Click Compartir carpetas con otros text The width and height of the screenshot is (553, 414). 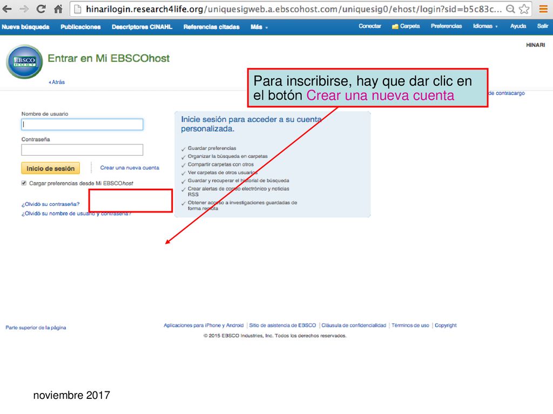[220, 164]
